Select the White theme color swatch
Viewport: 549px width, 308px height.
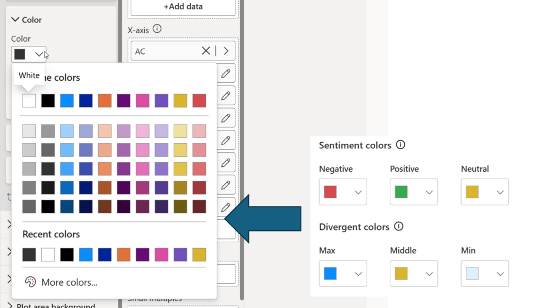click(29, 101)
